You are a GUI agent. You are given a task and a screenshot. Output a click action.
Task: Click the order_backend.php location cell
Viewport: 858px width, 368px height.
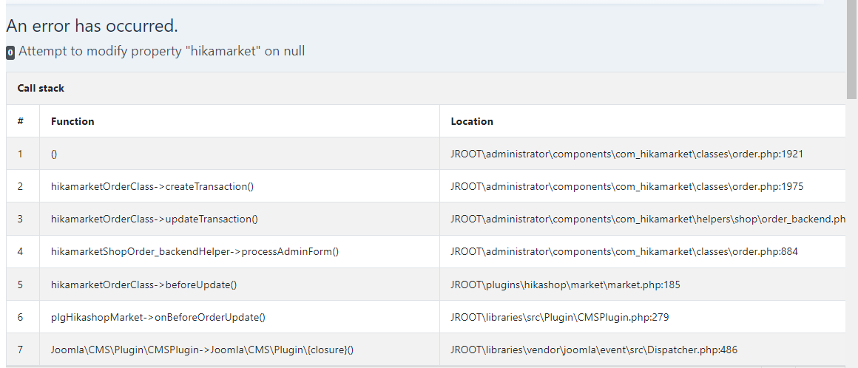pyautogui.click(x=647, y=219)
